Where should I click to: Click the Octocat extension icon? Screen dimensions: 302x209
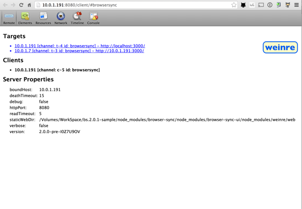click(287, 5)
